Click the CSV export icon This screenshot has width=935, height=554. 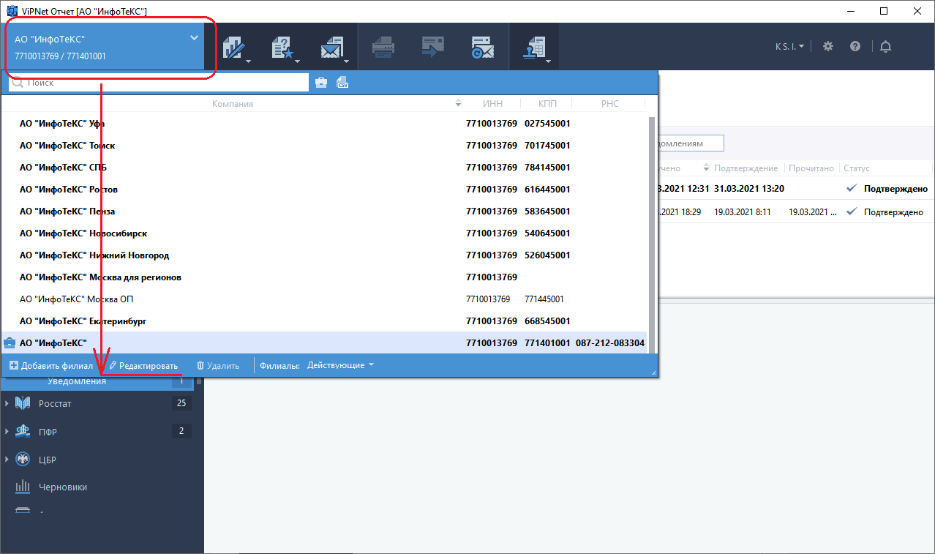[342, 83]
